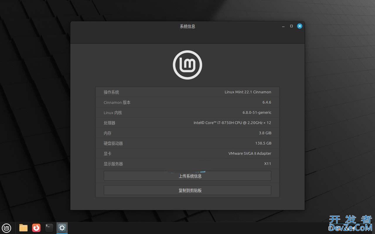The width and height of the screenshot is (375, 234).
Task: Minimize the 系统信息 window
Action: click(x=283, y=26)
